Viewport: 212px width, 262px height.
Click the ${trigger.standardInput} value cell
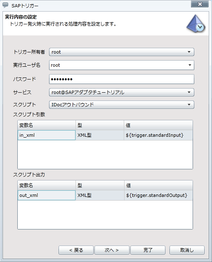point(158,135)
